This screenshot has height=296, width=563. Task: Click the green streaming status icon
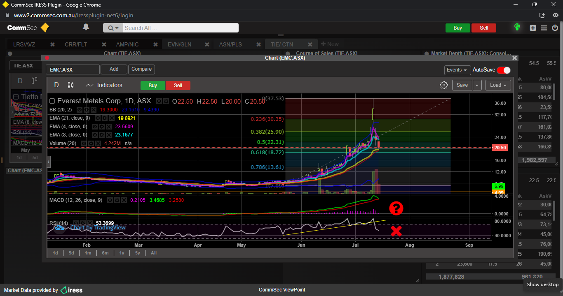point(517,28)
